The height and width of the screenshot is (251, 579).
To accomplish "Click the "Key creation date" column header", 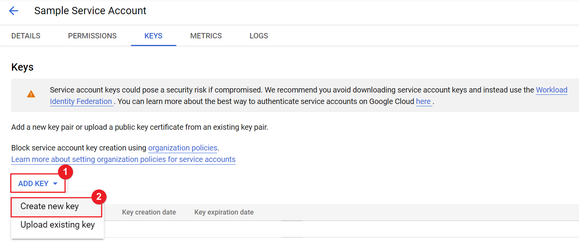I will click(x=149, y=212).
